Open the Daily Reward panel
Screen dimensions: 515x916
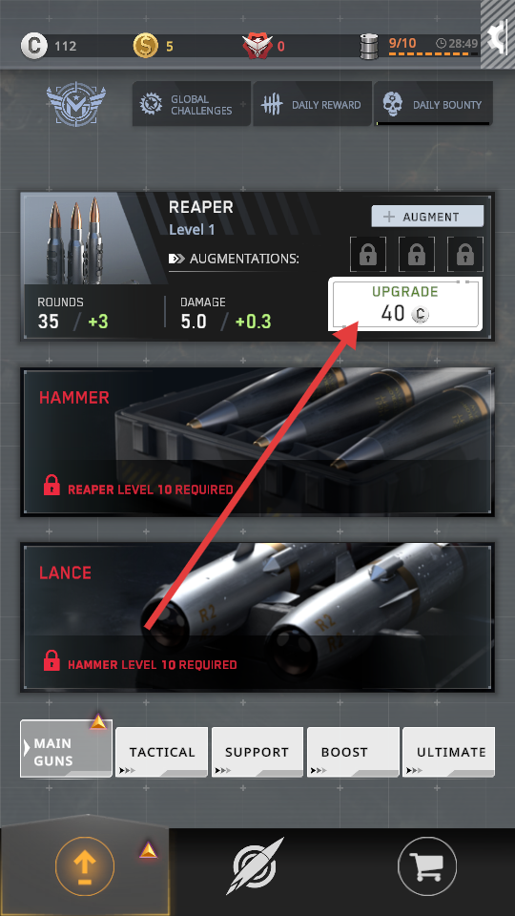(x=313, y=104)
